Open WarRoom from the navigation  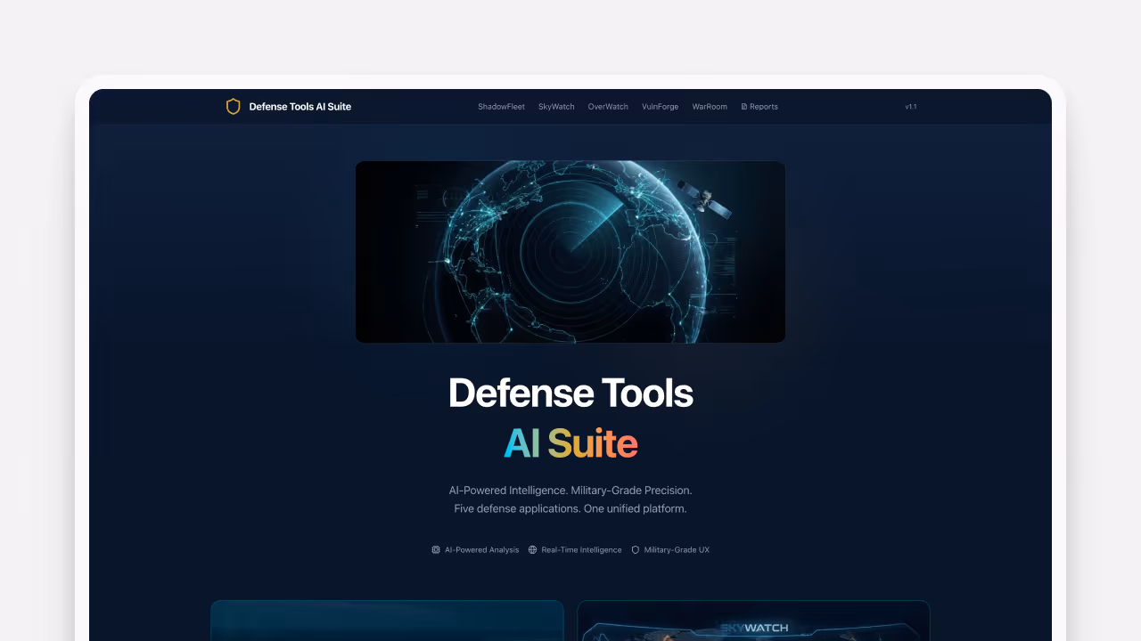pos(710,106)
